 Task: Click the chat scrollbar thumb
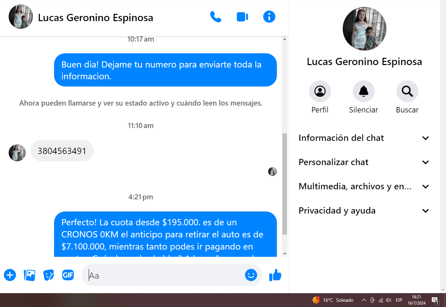pyautogui.click(x=285, y=183)
